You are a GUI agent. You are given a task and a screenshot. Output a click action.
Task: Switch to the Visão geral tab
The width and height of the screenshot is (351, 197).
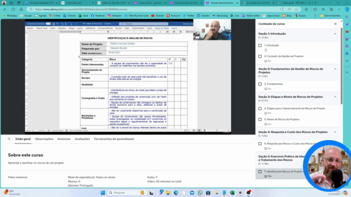(23, 139)
